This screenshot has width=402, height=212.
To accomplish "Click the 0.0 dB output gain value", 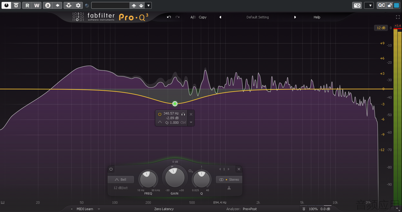I will [325, 209].
